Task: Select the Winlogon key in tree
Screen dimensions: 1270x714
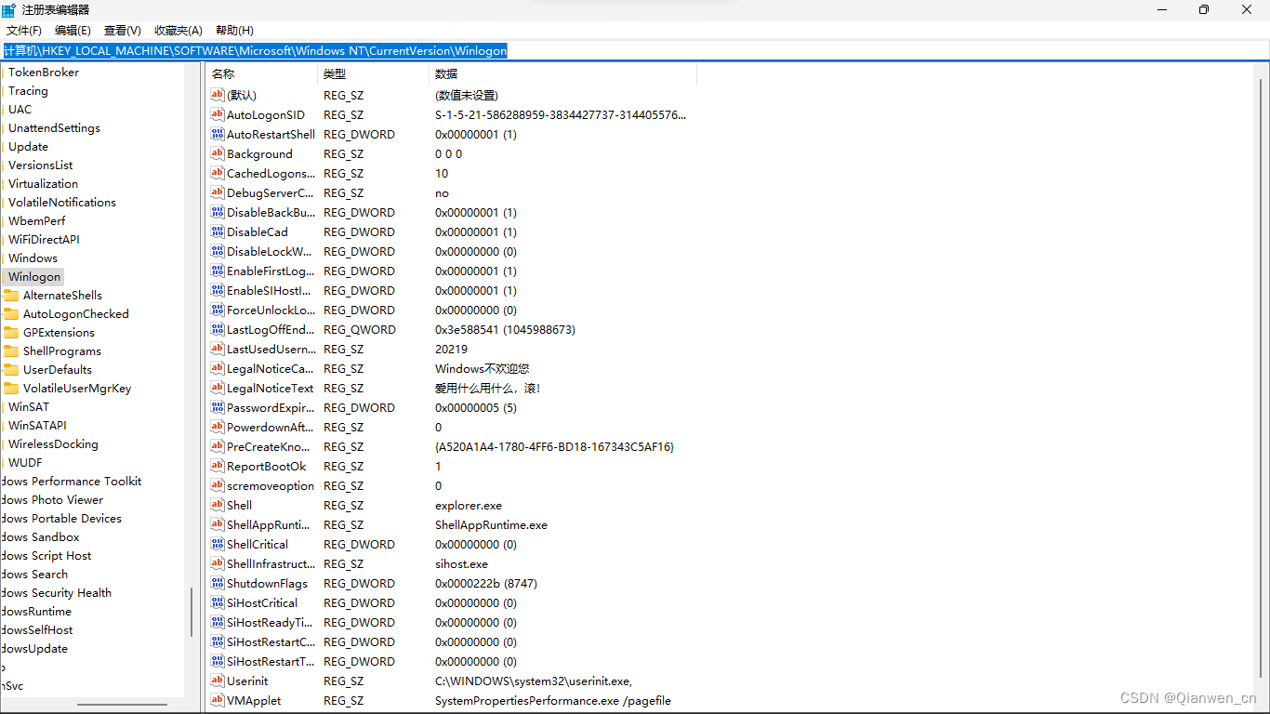Action: click(x=34, y=277)
